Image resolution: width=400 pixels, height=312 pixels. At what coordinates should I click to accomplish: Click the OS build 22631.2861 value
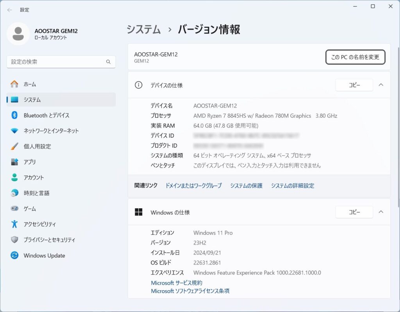click(x=207, y=262)
